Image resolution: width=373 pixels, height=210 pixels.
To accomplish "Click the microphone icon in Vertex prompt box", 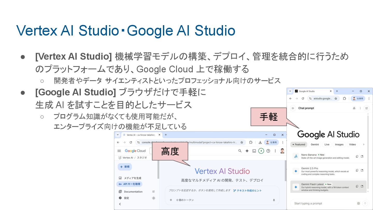I will (x=274, y=200).
